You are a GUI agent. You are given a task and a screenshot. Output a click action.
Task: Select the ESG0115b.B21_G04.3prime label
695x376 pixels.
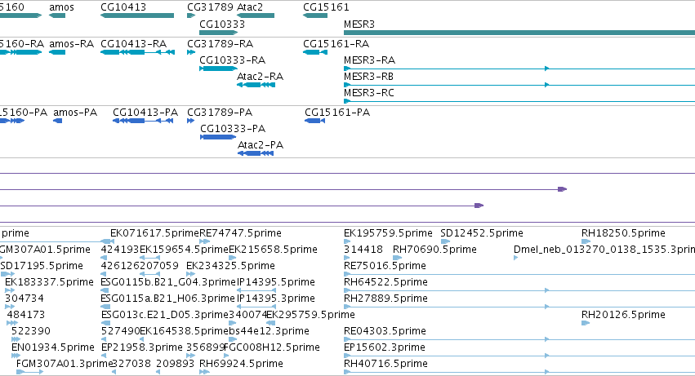click(x=168, y=282)
